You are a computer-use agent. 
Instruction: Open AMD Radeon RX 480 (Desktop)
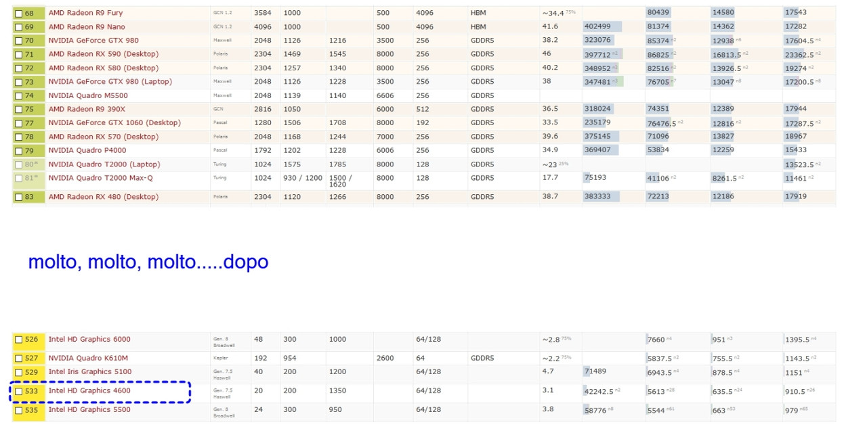[103, 197]
